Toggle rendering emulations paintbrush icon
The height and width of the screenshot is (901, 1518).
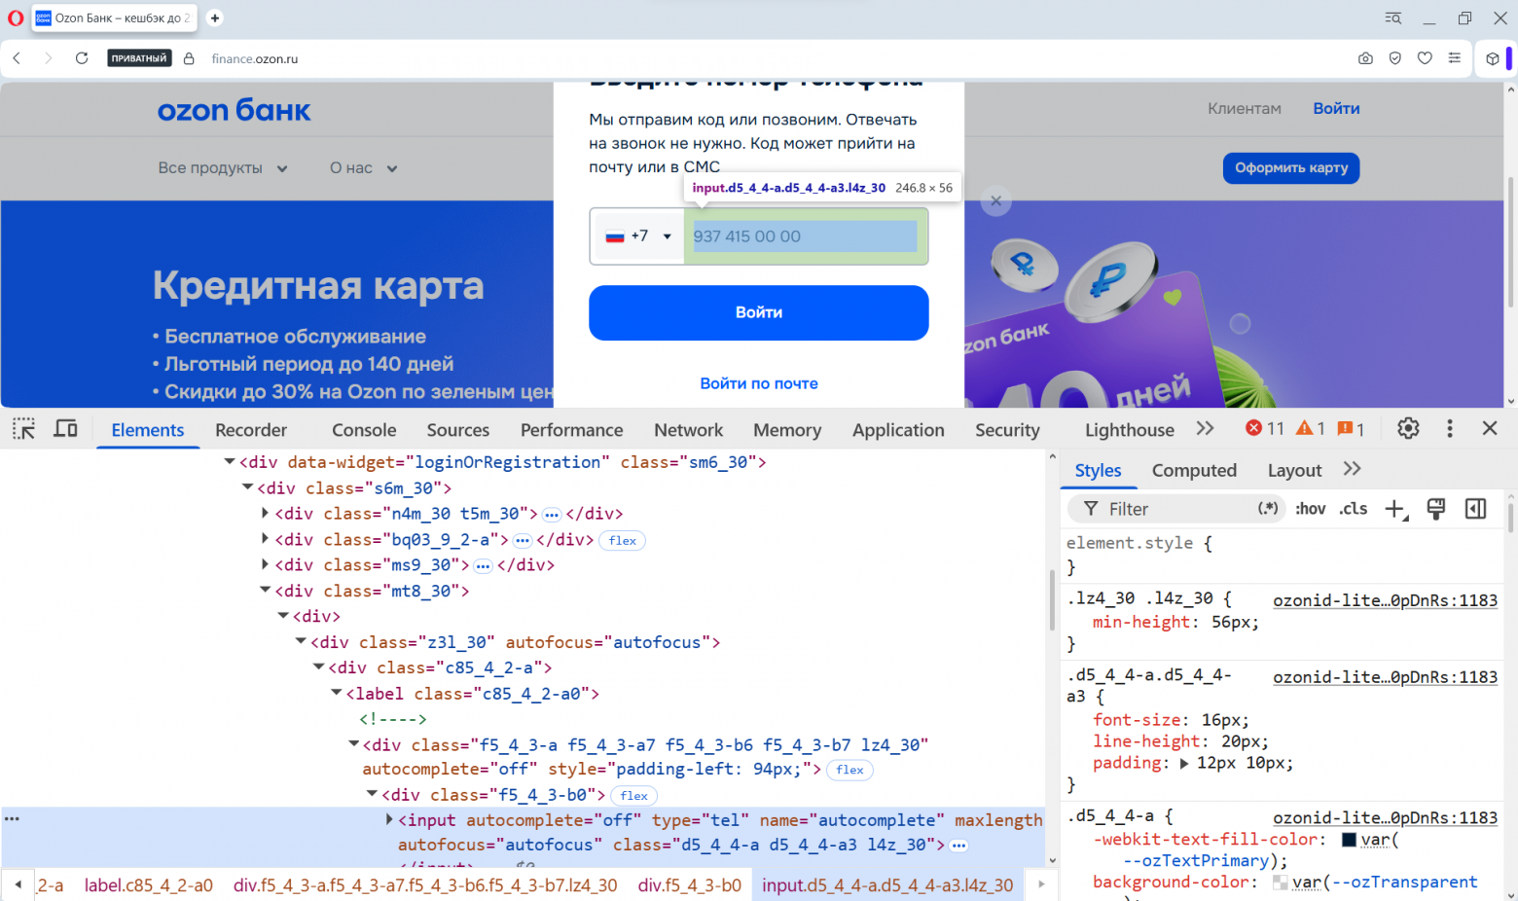click(1435, 509)
